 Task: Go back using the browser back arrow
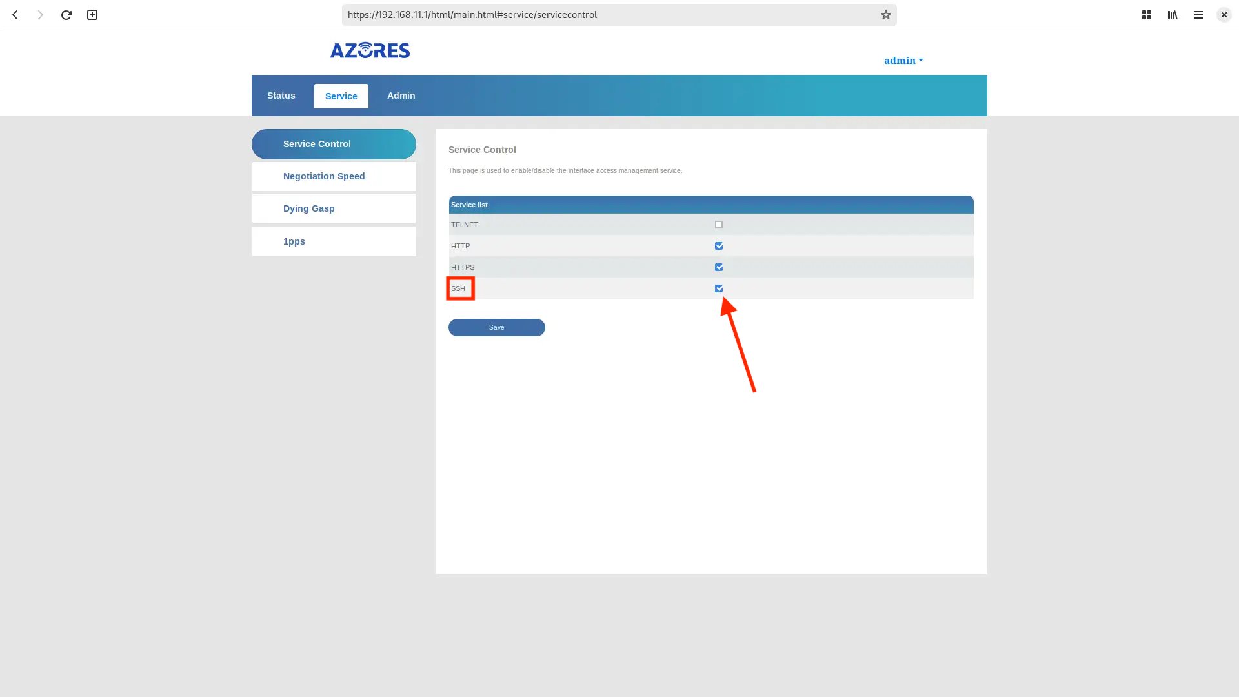(x=15, y=15)
